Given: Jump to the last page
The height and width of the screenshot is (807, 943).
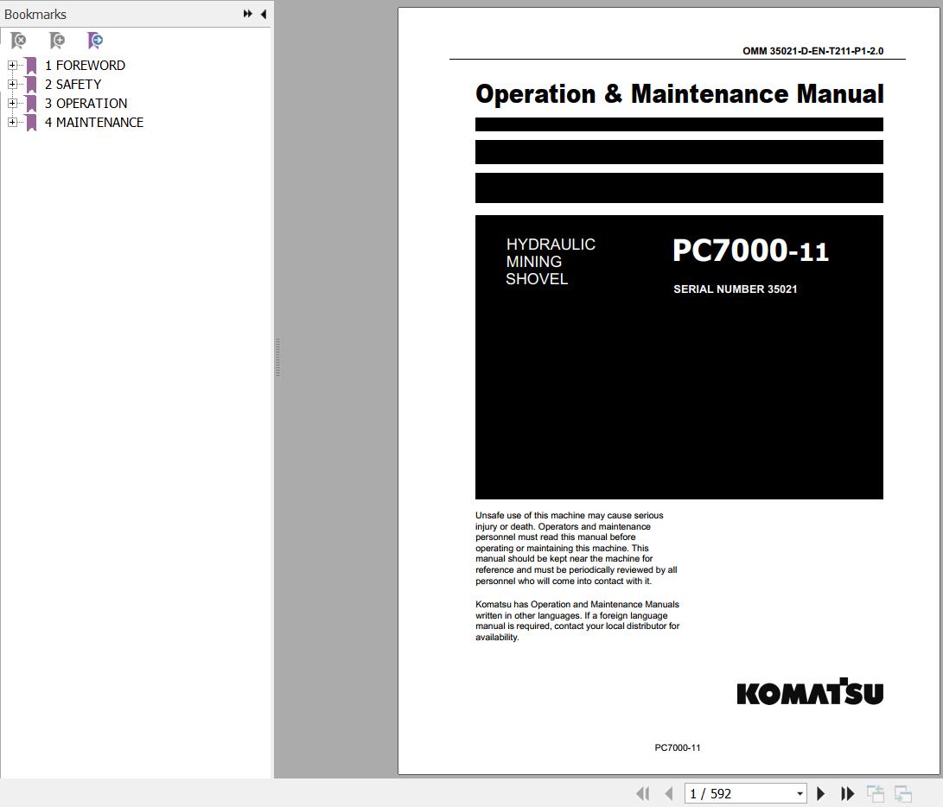Looking at the screenshot, I should coord(847,794).
